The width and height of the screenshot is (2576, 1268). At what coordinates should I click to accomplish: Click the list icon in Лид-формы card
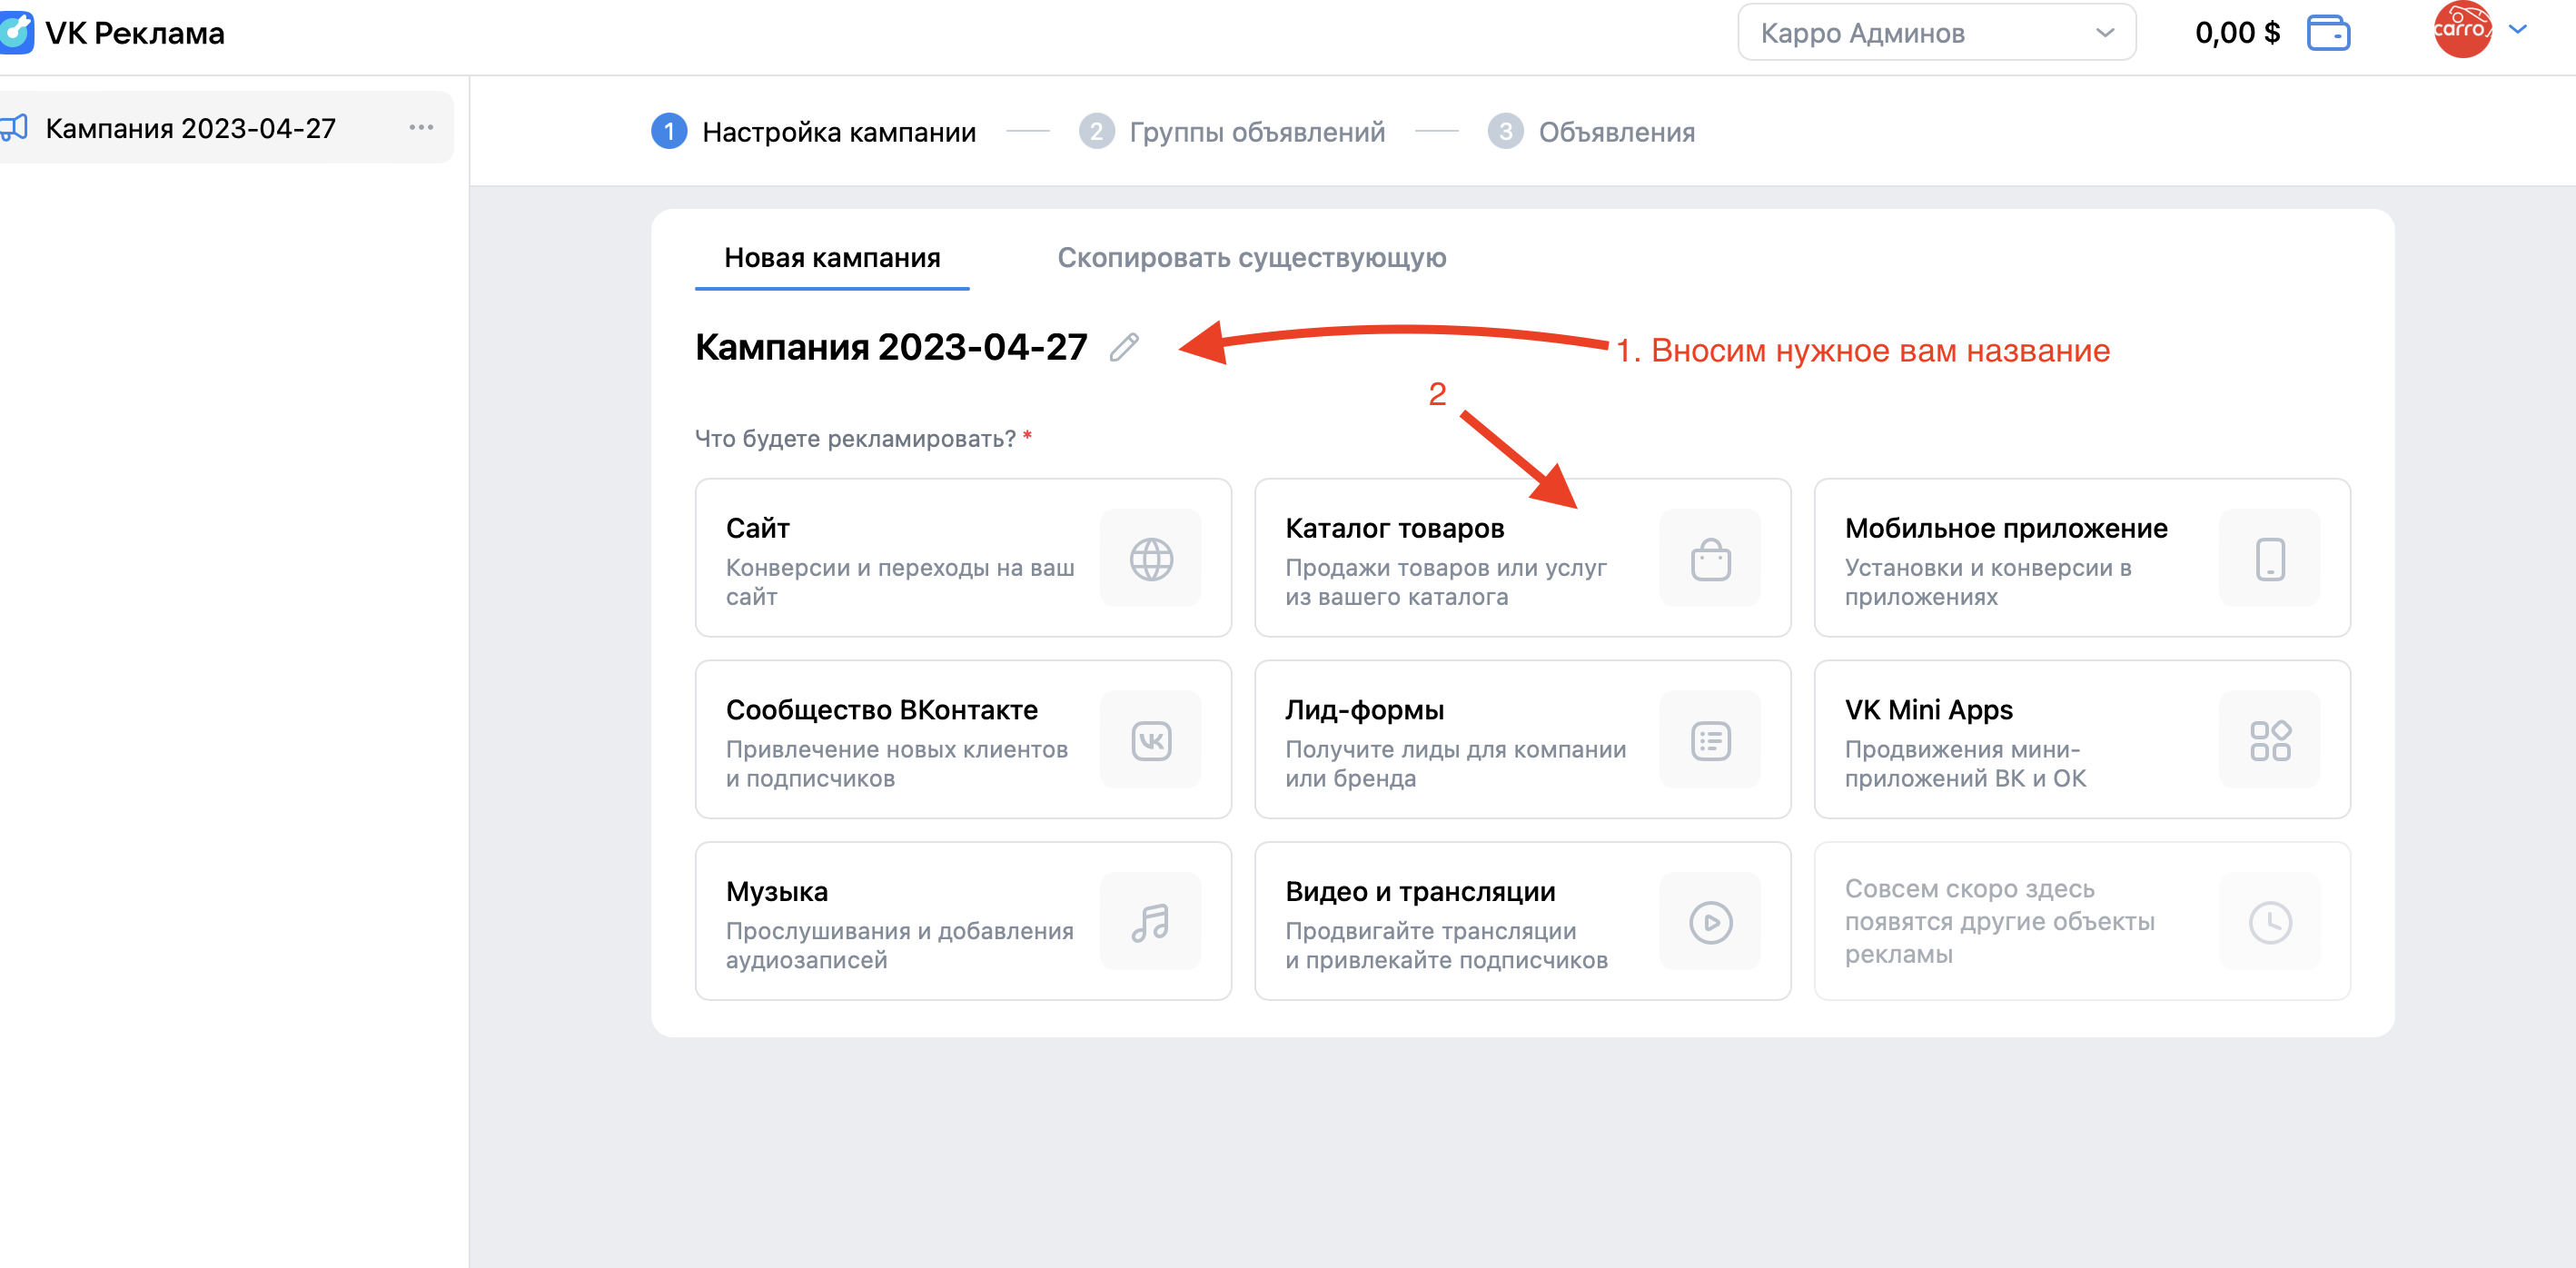click(1710, 741)
